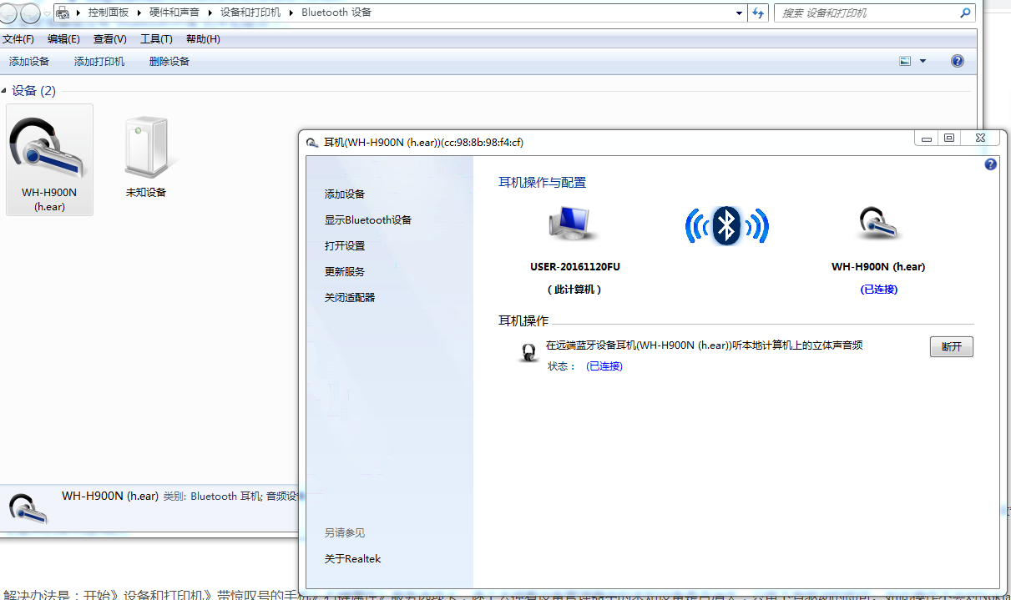The width and height of the screenshot is (1011, 600).
Task: Click the 状态 (已连接) status link
Action: (x=604, y=366)
